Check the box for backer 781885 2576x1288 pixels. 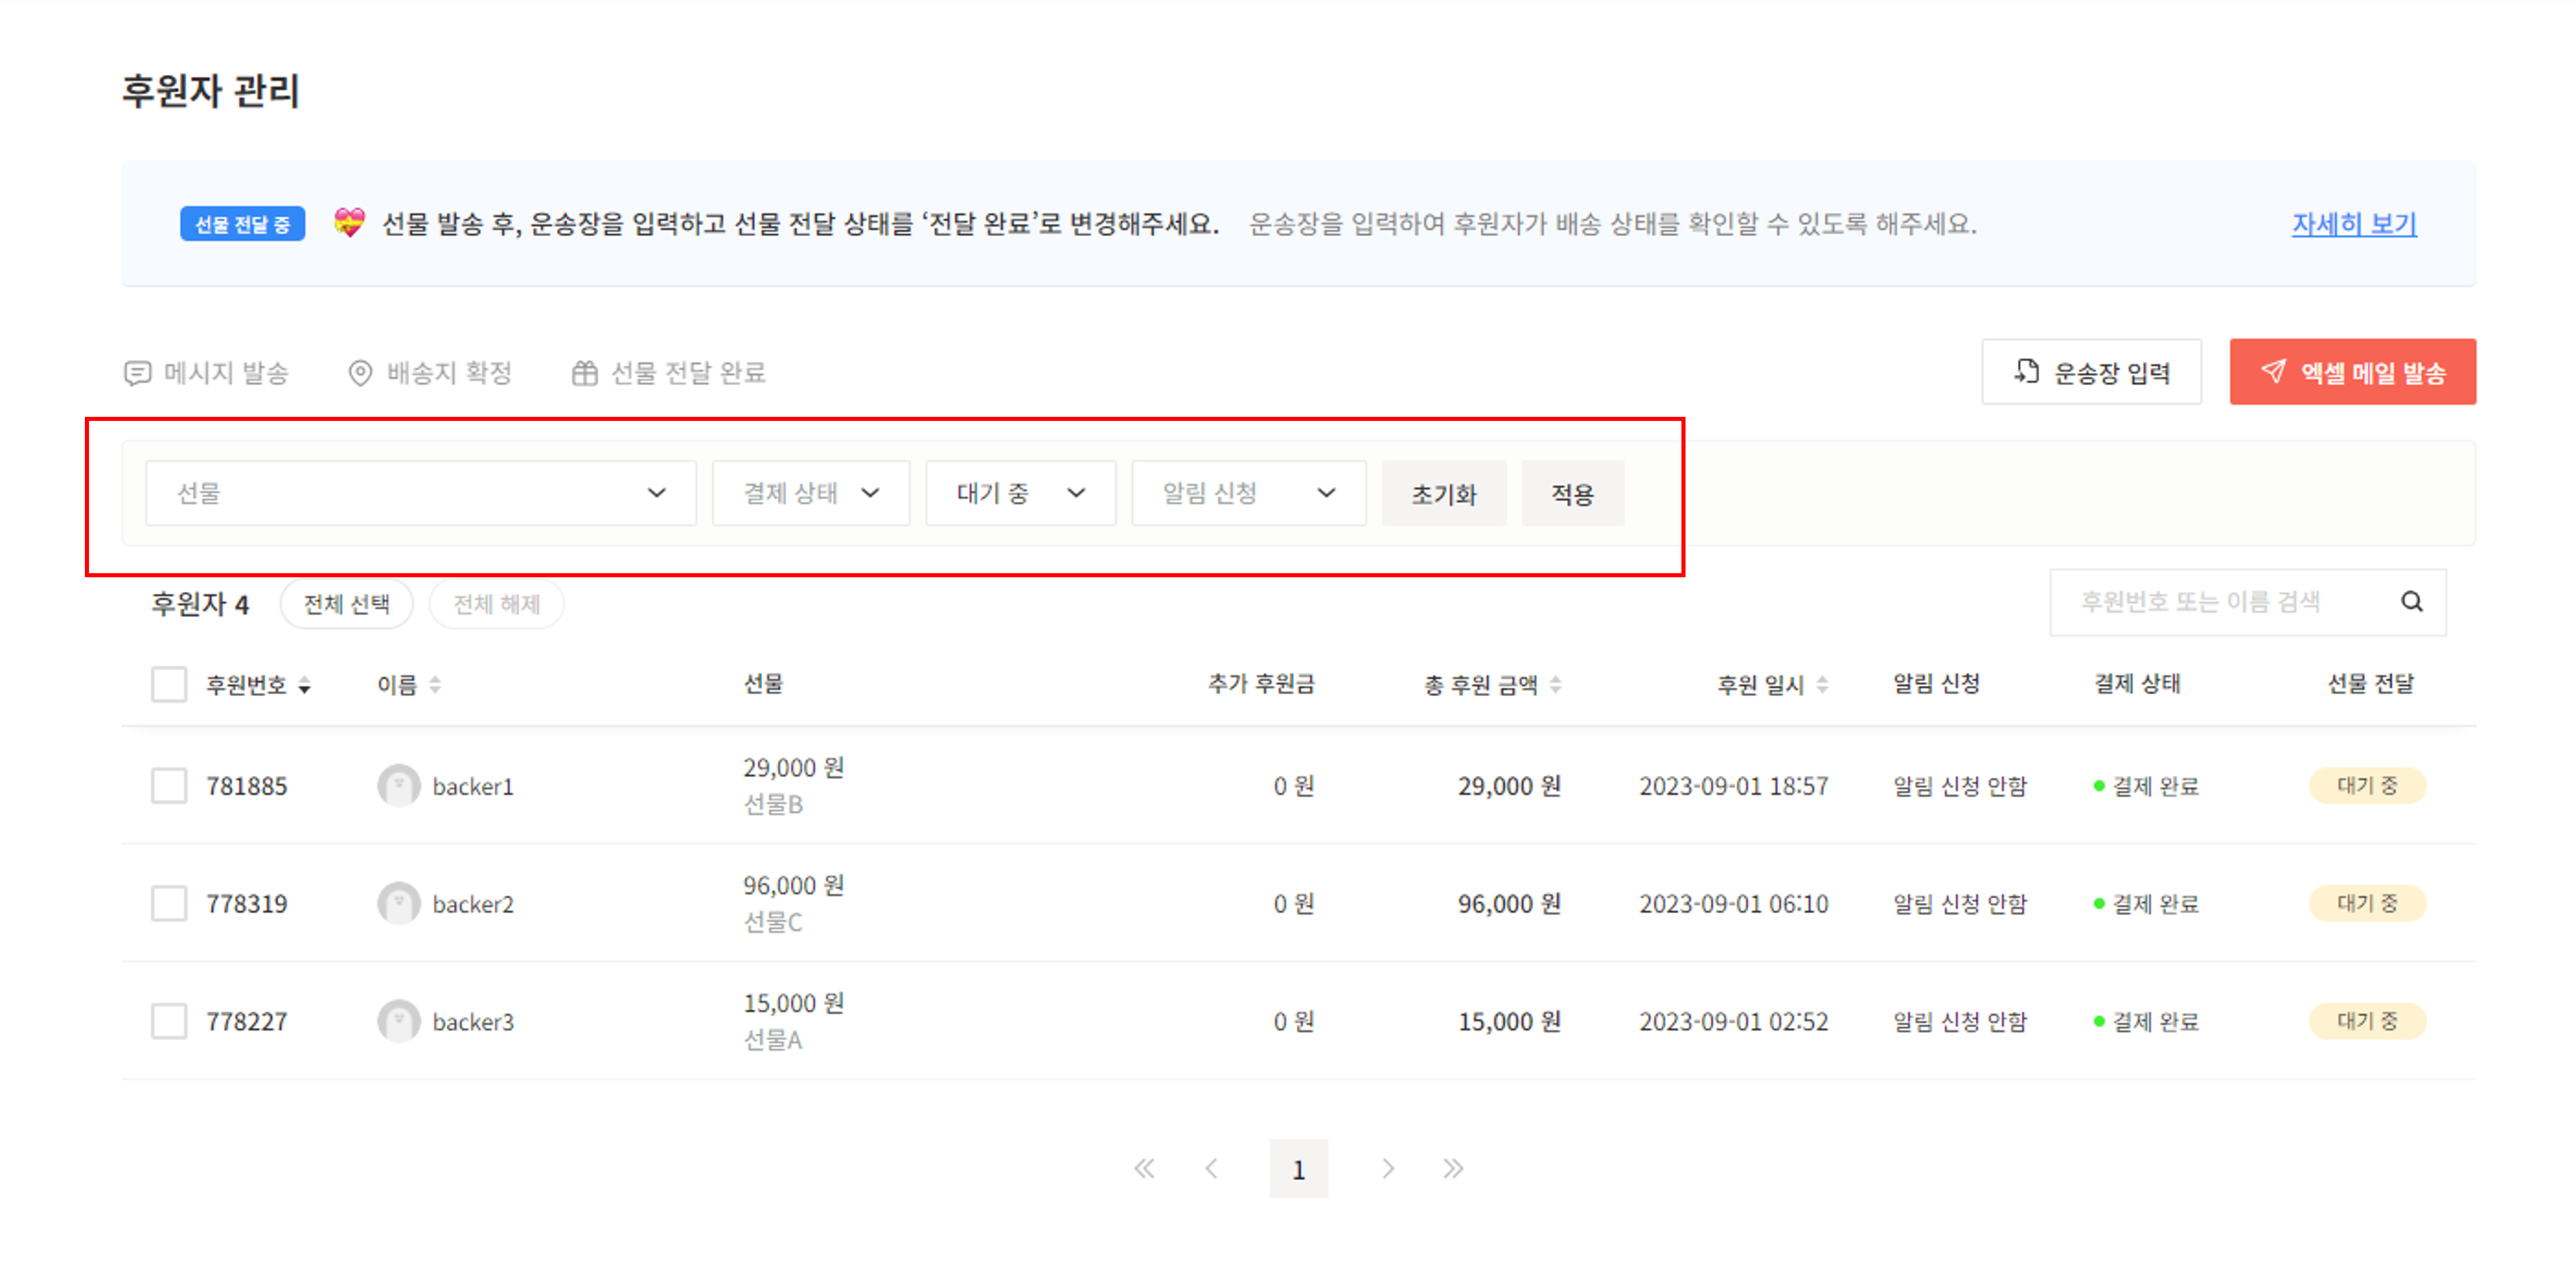click(x=169, y=786)
